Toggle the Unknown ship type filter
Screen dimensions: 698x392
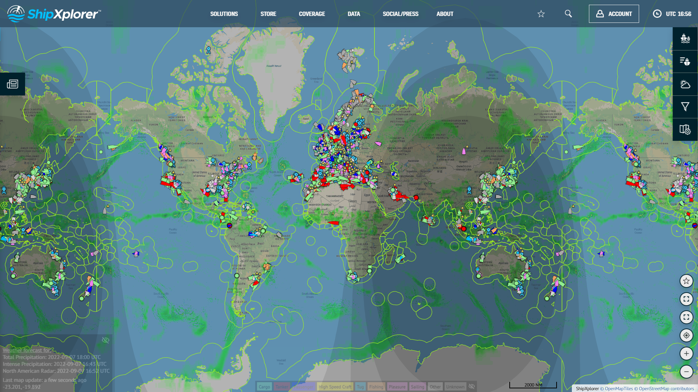pyautogui.click(x=455, y=387)
